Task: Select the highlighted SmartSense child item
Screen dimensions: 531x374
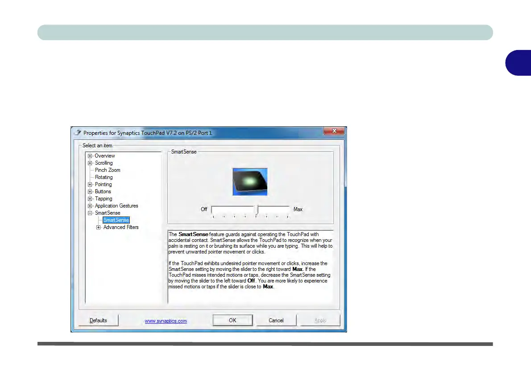Action: click(116, 220)
